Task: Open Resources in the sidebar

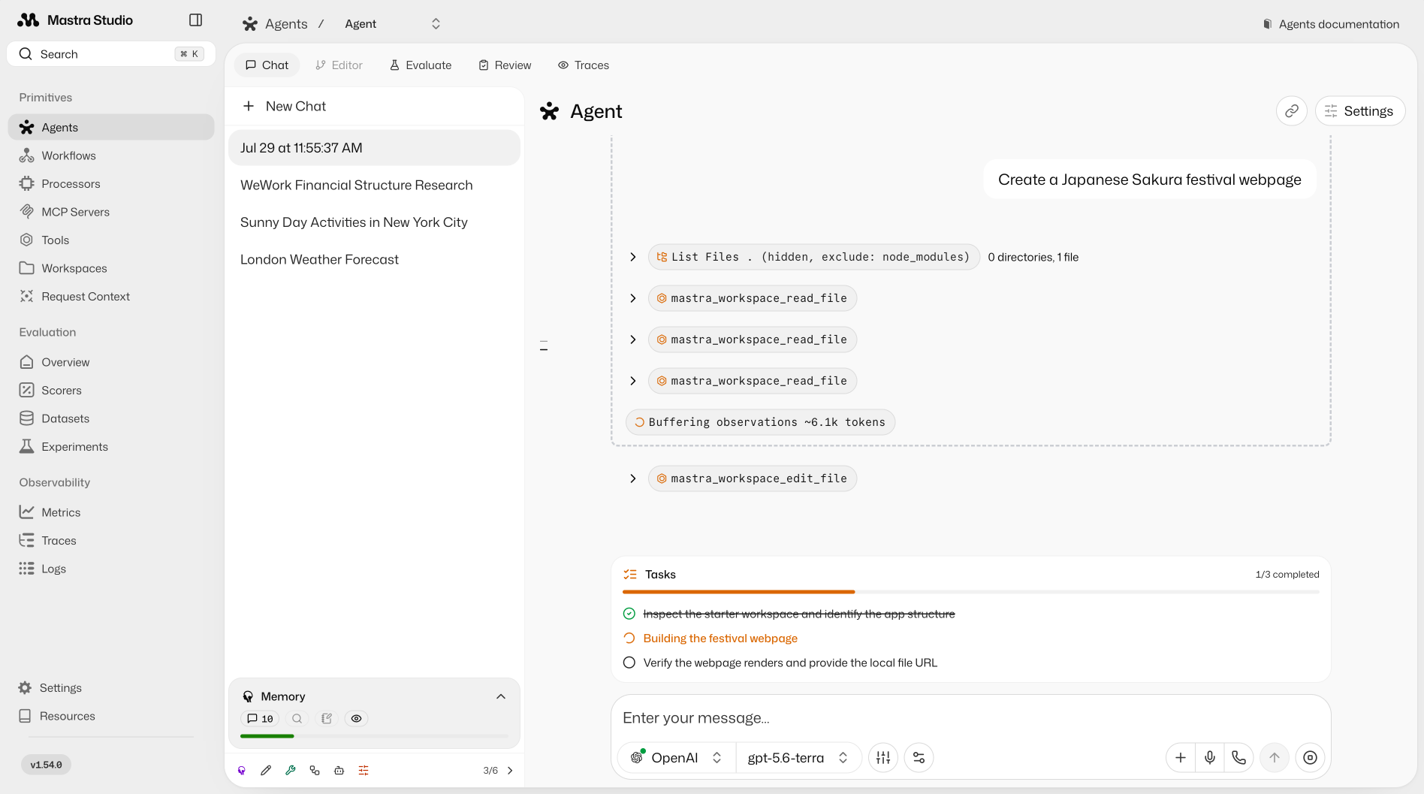Action: click(111, 716)
